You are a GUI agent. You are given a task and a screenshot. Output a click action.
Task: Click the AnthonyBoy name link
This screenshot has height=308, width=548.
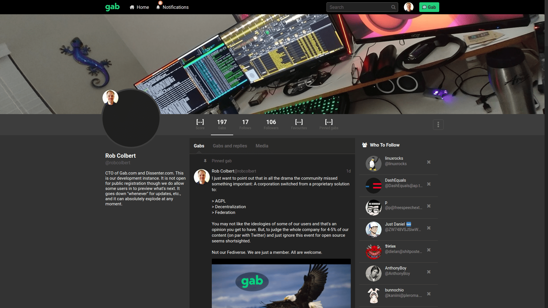pos(396,268)
